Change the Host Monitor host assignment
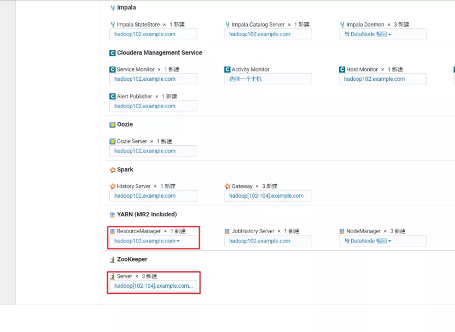The image size is (455, 332). tap(383, 79)
